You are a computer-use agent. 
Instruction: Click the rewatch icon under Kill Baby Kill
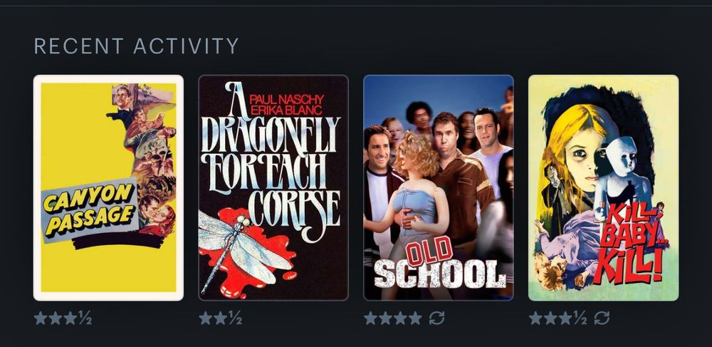point(602,318)
